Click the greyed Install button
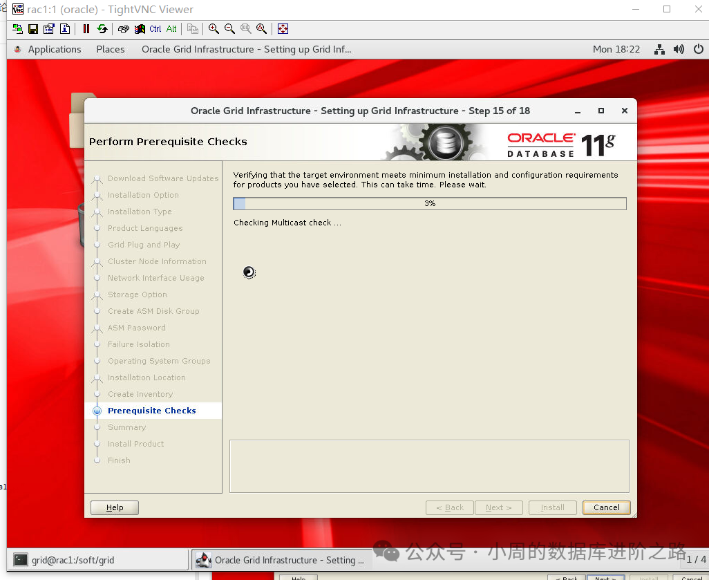Screen dimensions: 709x580 pyautogui.click(x=553, y=507)
